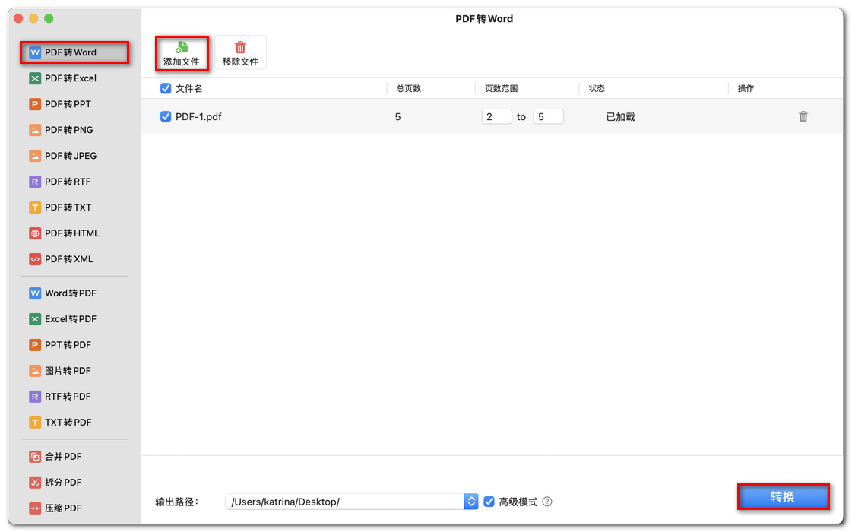Open the PDF转PPT conversion tool
852x532 pixels.
tap(61, 104)
